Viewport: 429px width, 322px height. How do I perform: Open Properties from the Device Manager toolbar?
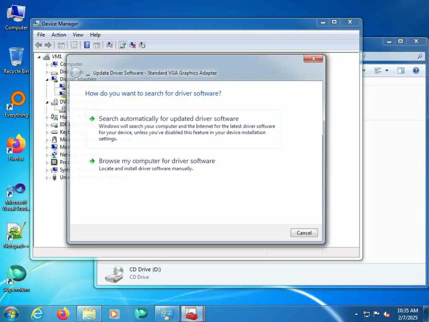click(74, 45)
